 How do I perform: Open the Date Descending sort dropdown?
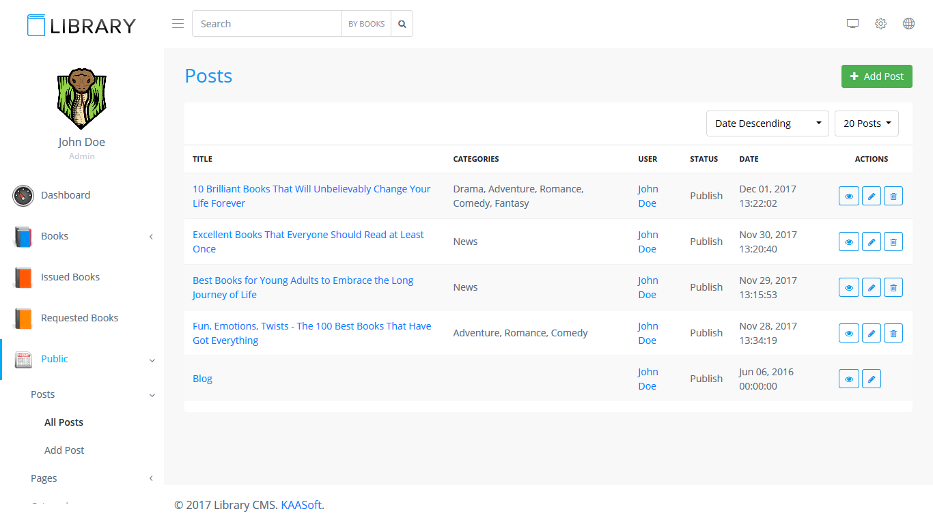pyautogui.click(x=767, y=123)
